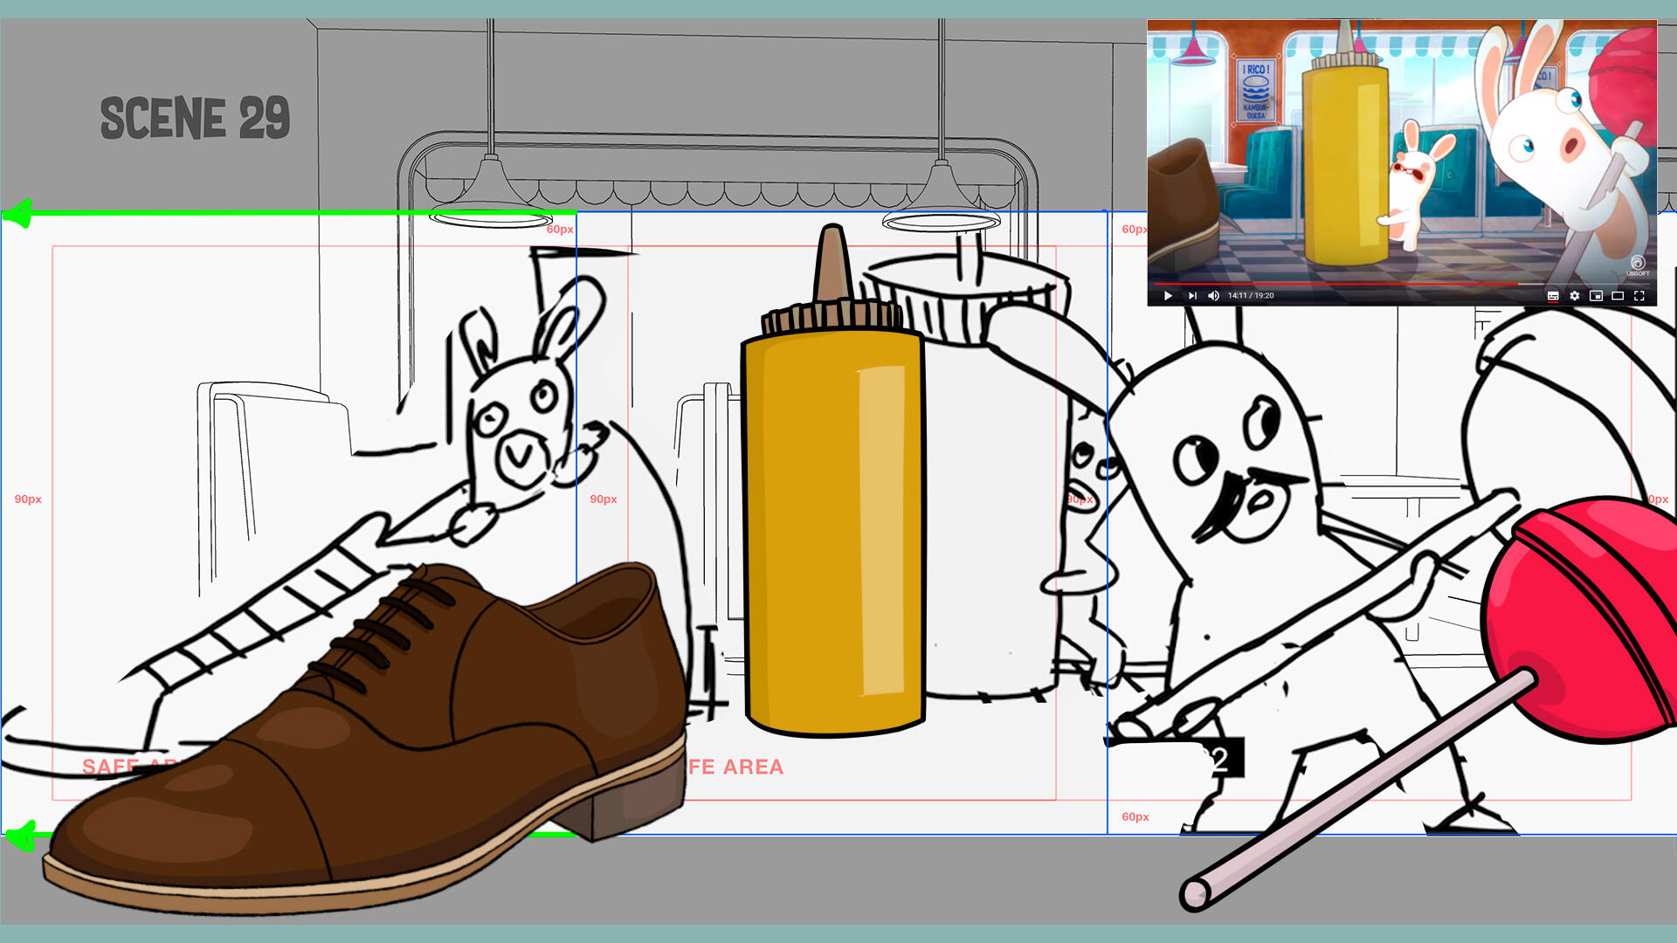1677x943 pixels.
Task: Click the Ubisoft watermark logo in video
Action: (x=1638, y=265)
